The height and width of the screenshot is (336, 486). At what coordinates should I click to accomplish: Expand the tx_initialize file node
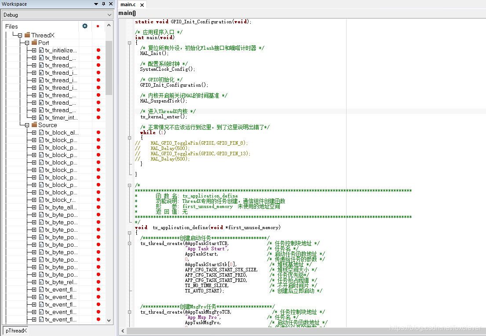pyautogui.click(x=34, y=50)
